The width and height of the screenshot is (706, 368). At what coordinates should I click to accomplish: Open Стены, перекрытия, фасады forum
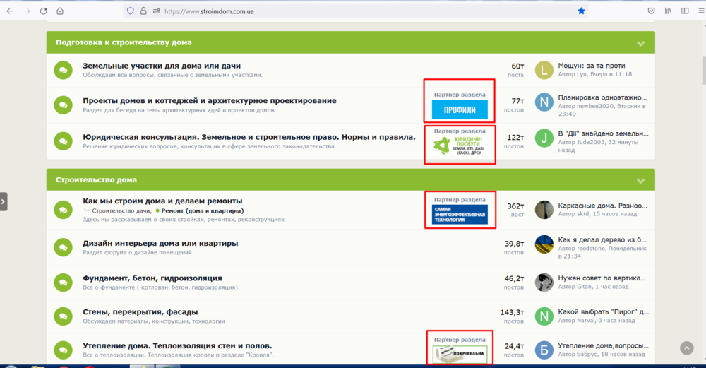pos(140,311)
